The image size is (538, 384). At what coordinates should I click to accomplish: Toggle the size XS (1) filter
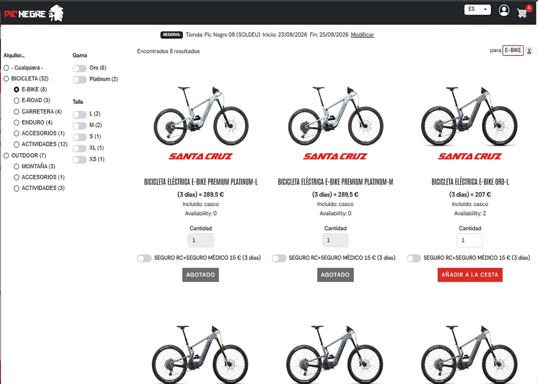click(79, 160)
